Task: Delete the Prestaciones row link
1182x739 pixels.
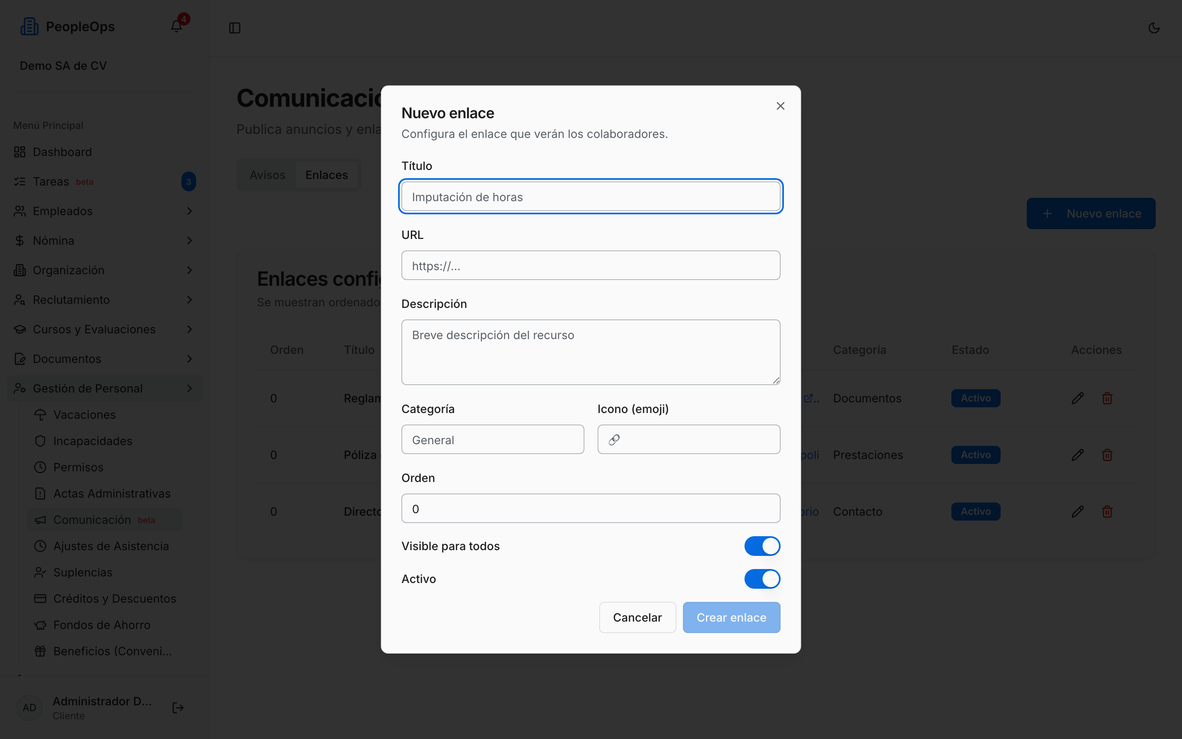Action: click(1107, 455)
